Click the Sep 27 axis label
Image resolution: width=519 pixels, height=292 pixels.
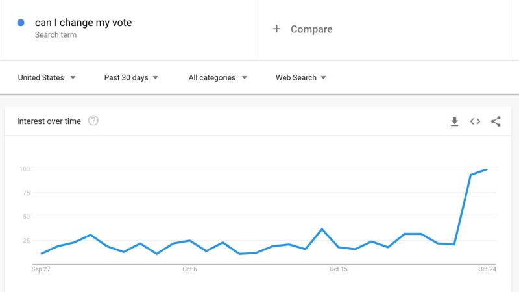pyautogui.click(x=41, y=269)
